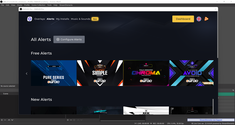Select the Chroma alert pack thumbnail

(146, 73)
